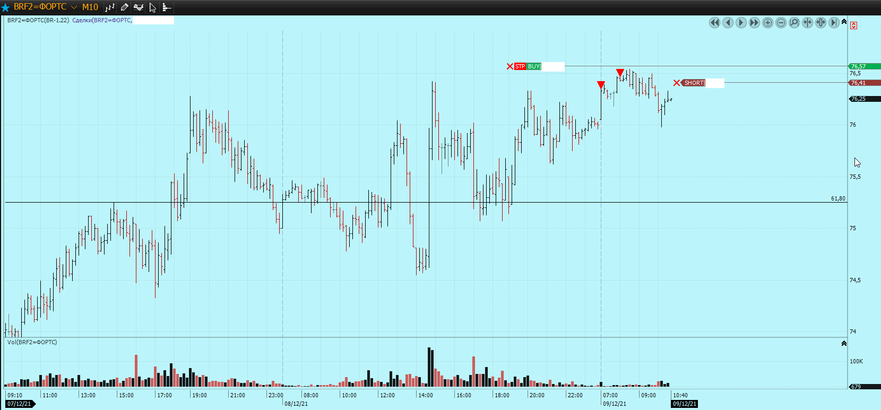Go to the last bar of chart

click(x=834, y=22)
